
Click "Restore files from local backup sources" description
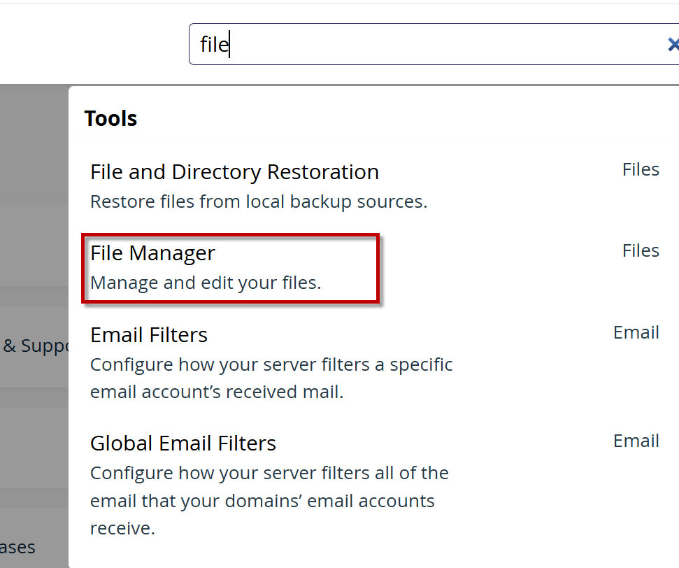[258, 202]
